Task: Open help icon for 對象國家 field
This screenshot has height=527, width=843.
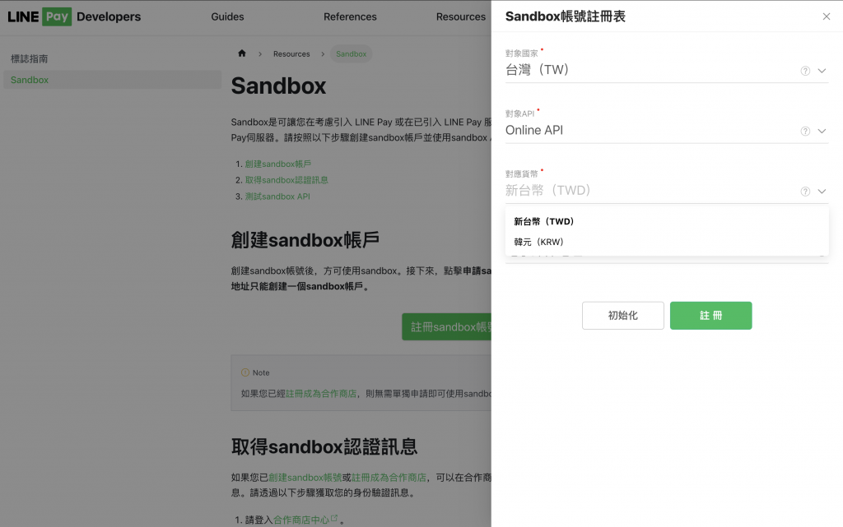Action: coord(805,71)
